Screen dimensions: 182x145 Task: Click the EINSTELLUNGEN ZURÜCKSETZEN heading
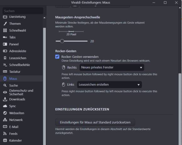(82, 109)
